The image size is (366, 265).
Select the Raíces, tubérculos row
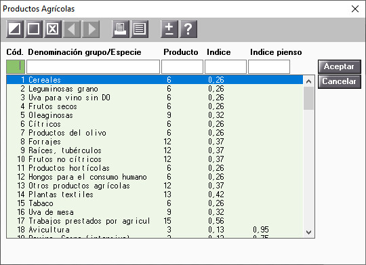point(155,150)
